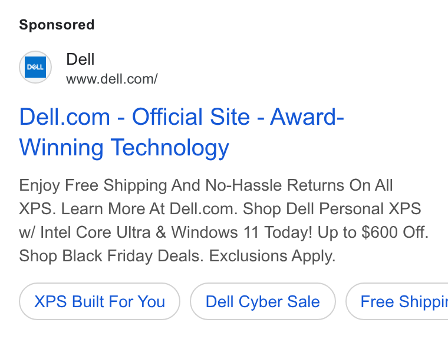448x339 pixels.
Task: Click 'Shop Black Friday Deals.' text
Action: coord(111,255)
